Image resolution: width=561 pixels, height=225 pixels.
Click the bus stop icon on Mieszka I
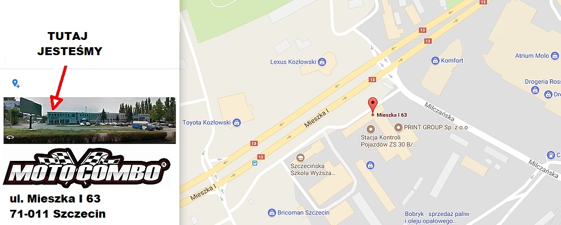pos(254,163)
